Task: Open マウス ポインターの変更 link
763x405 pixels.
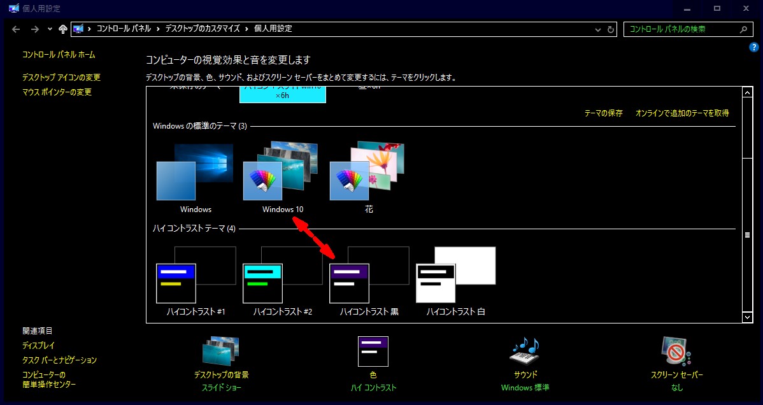Action: [57, 92]
